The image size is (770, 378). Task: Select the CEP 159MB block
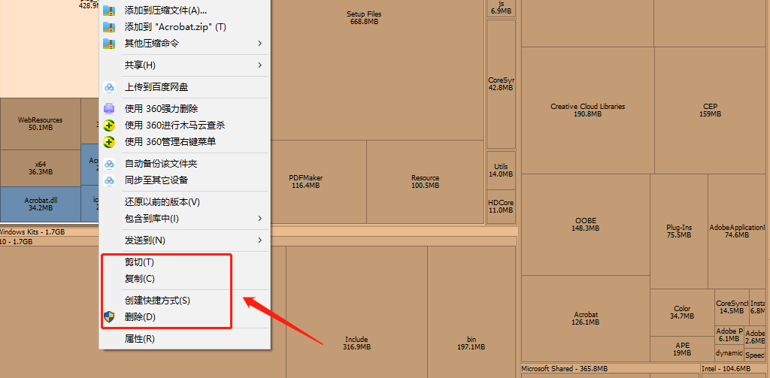[710, 110]
